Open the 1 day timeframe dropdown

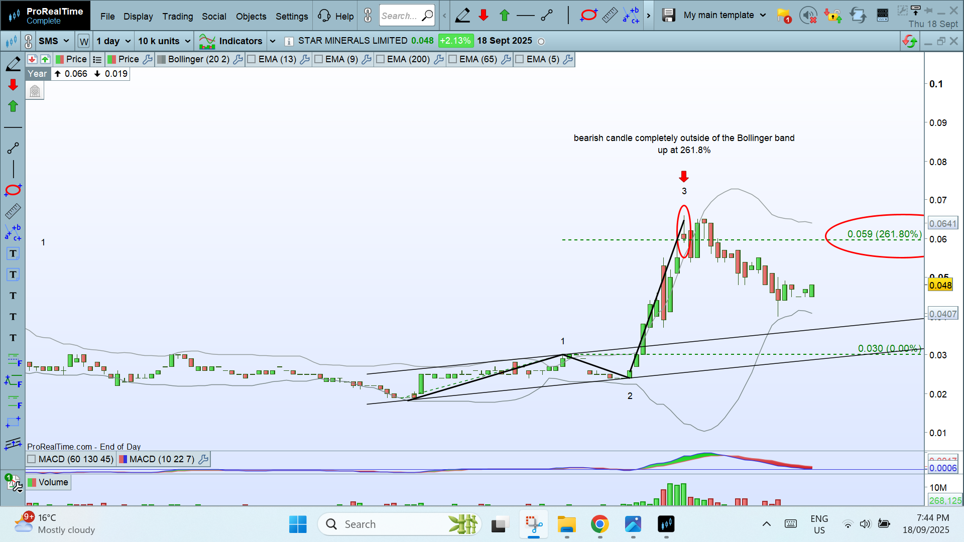113,41
